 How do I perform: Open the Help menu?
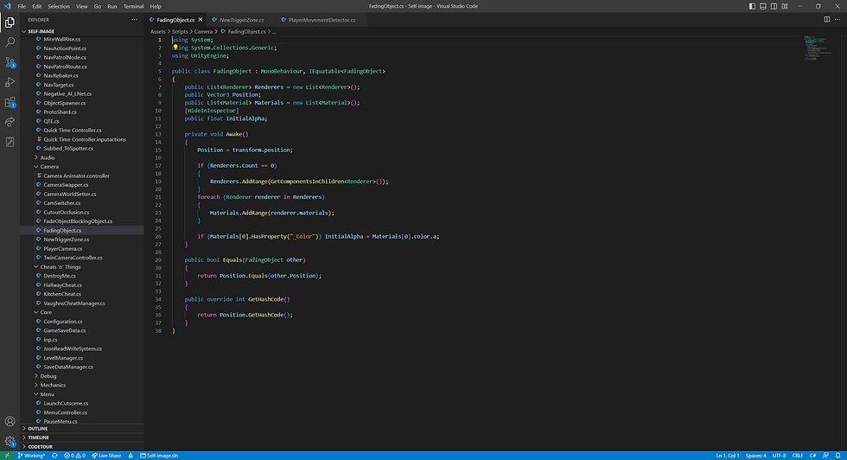click(156, 6)
